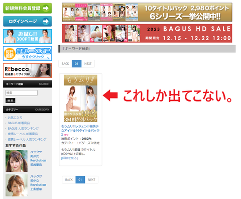
Task: Click the 消費ポイント：2980Pt text
Action: coord(76,139)
